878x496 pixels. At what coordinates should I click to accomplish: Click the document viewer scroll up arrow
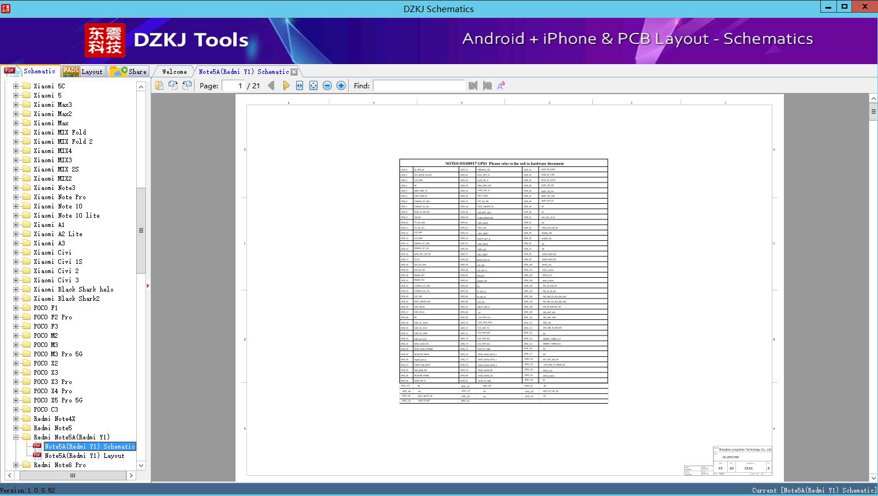click(873, 99)
